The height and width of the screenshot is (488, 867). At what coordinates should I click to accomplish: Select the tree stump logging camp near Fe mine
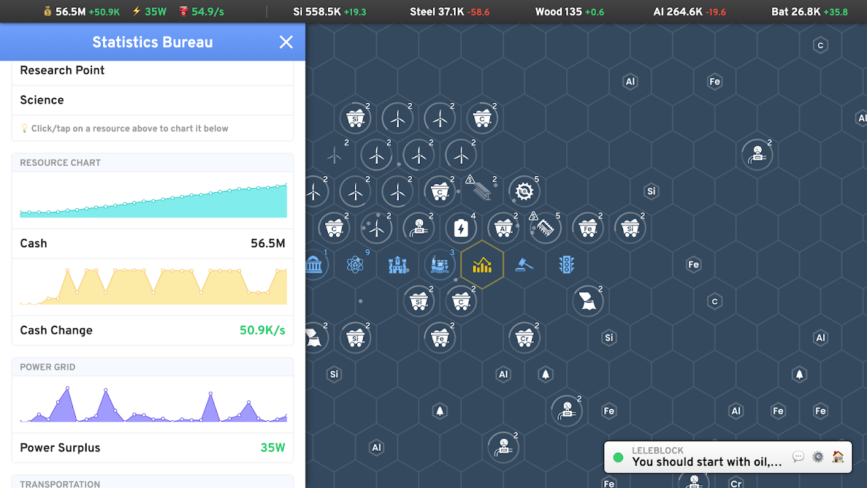[587, 301]
